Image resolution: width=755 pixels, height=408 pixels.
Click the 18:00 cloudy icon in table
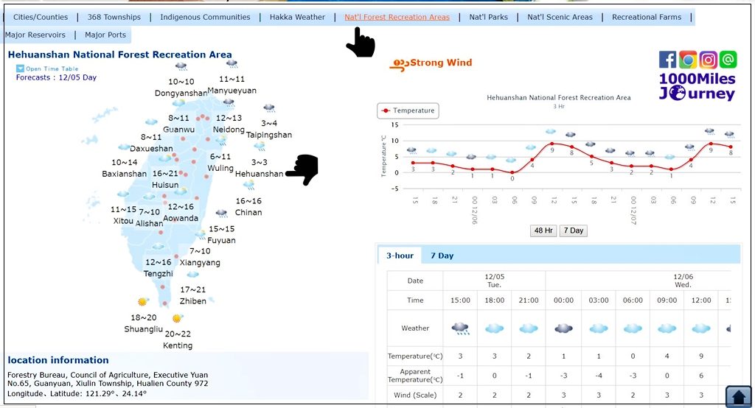point(495,328)
